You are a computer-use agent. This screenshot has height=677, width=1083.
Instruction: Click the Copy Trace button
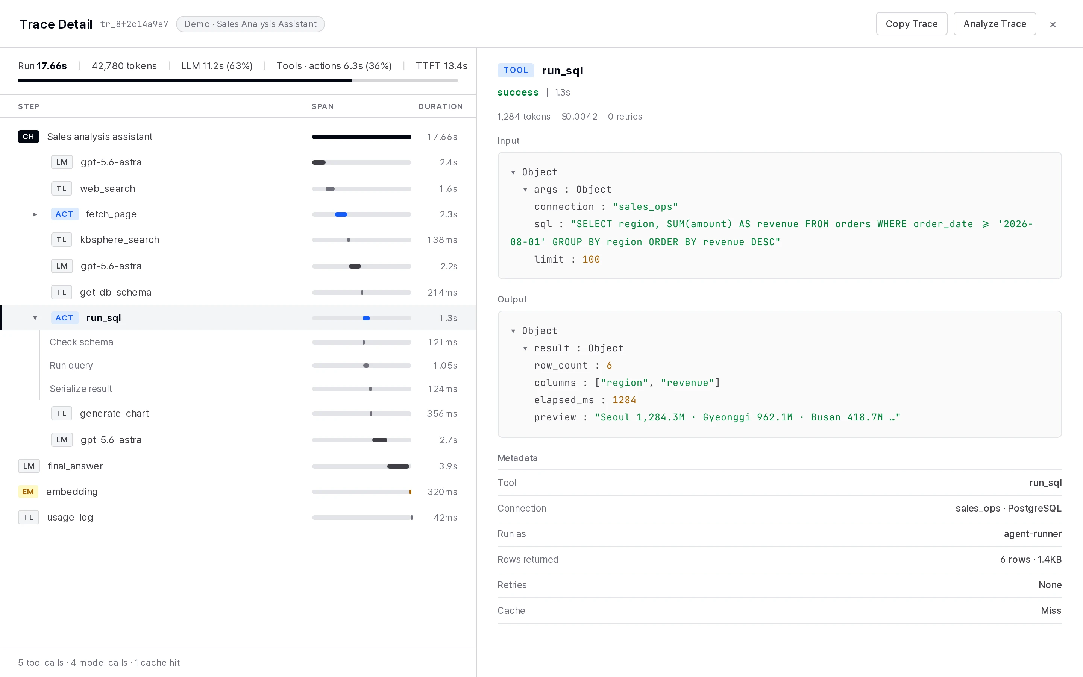(x=912, y=24)
